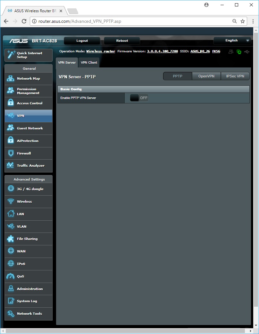Click the Quick Internet Setup wand icon
Viewport: 259px width, 334px height.
(11, 55)
